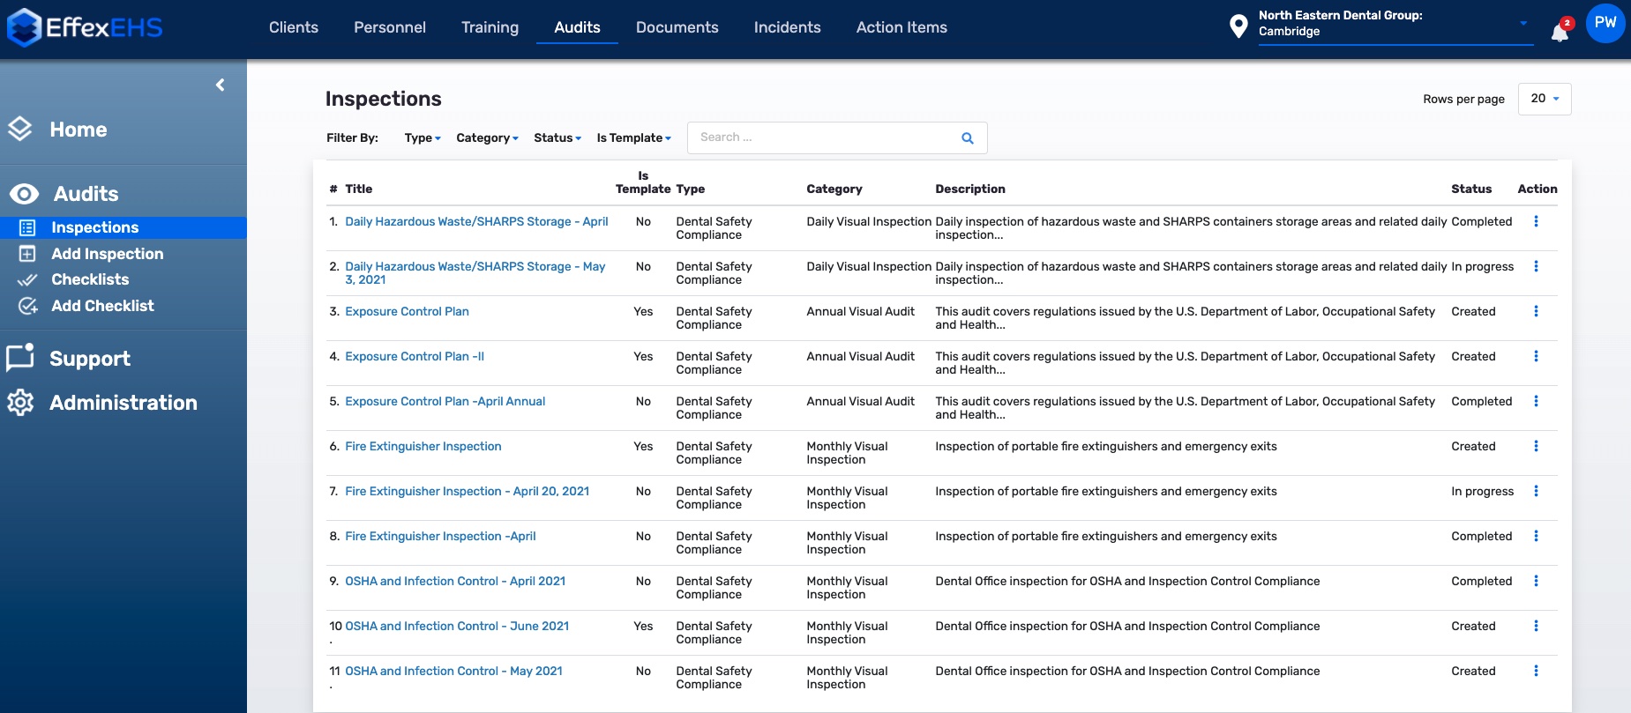
Task: Collapse the sidebar with the chevron arrow
Action: pyautogui.click(x=220, y=85)
